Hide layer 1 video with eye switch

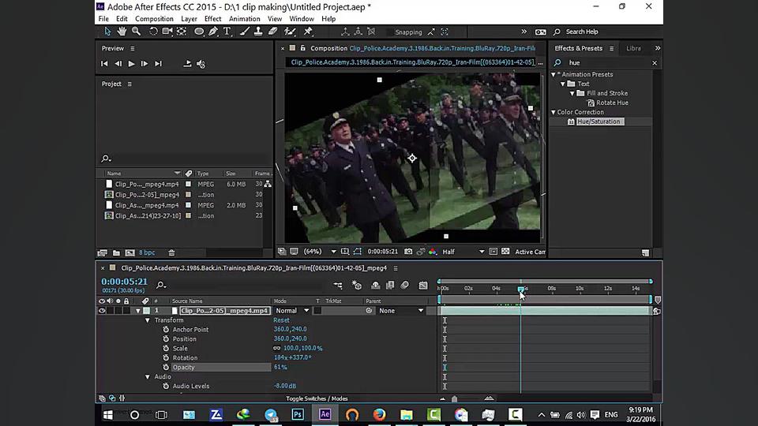tap(102, 311)
